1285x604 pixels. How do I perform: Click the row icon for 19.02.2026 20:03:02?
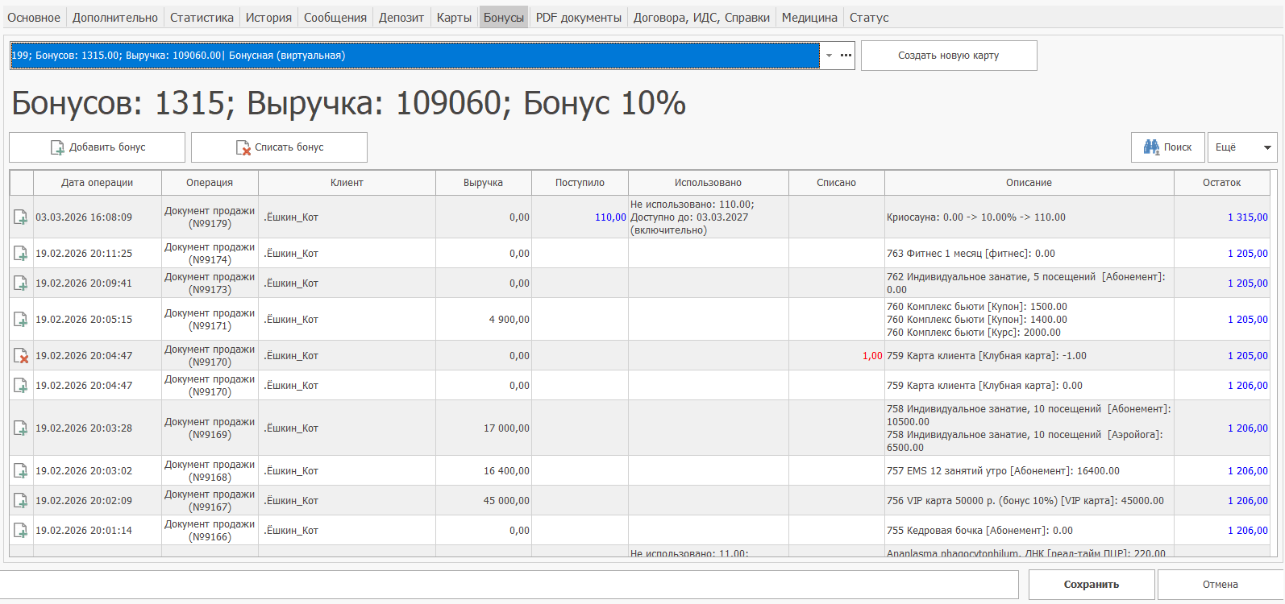click(x=21, y=471)
